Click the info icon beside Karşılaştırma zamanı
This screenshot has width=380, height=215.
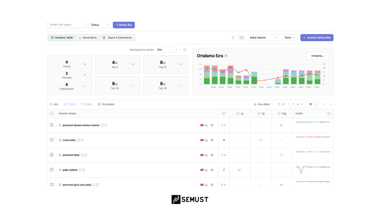[184, 50]
